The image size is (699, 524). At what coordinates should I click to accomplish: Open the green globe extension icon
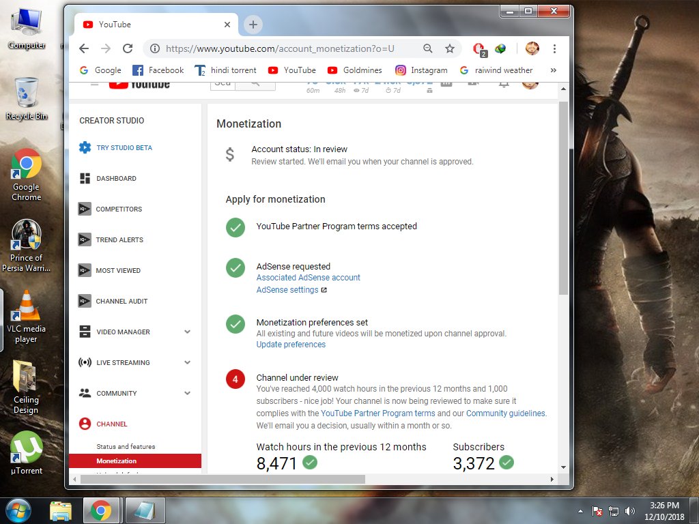pos(500,48)
